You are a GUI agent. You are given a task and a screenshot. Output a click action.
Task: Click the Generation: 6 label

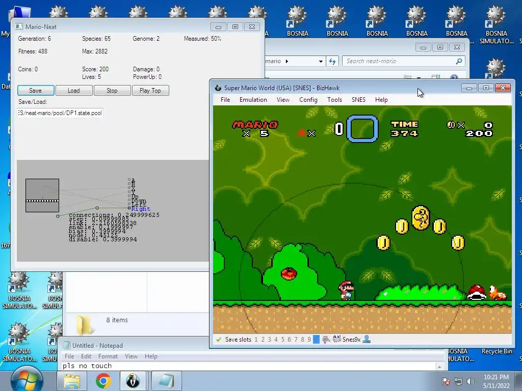[35, 39]
